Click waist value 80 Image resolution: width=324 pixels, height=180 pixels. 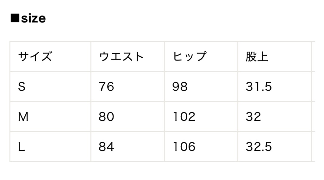tap(107, 117)
